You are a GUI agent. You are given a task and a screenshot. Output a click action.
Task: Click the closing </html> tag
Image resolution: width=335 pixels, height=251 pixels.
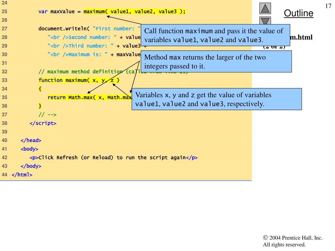coord(22,175)
